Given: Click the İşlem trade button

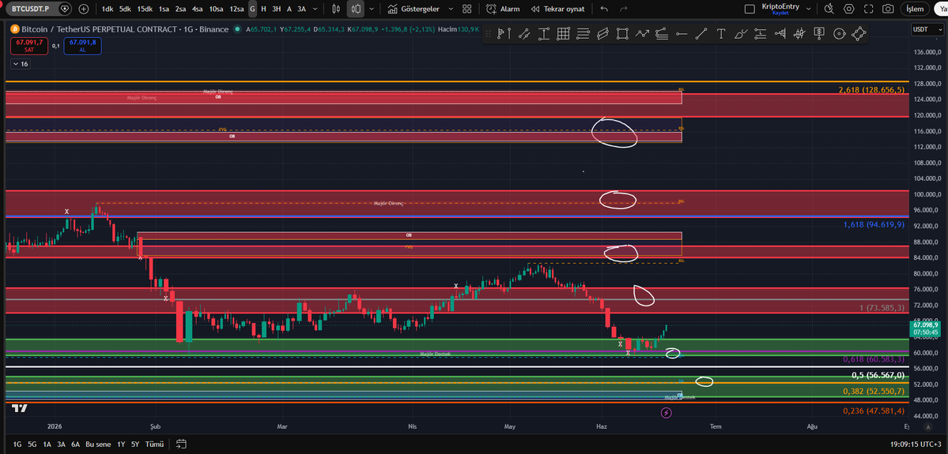Looking at the screenshot, I should 916,9.
